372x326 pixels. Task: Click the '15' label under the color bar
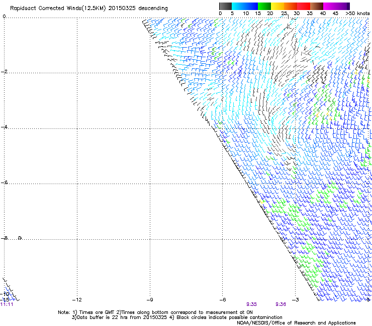(258, 13)
